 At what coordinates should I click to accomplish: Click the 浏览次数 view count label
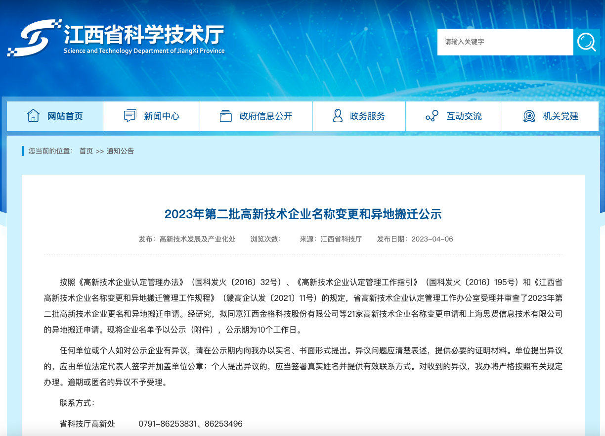[266, 239]
